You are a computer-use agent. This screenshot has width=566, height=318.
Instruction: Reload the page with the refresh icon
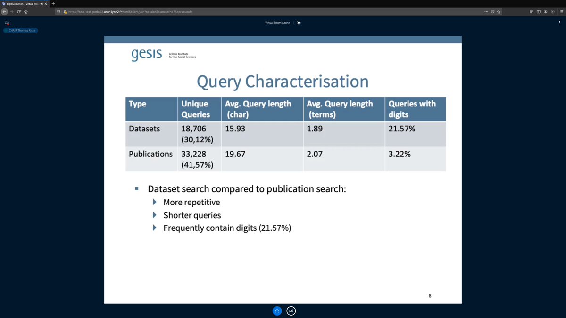tap(18, 12)
